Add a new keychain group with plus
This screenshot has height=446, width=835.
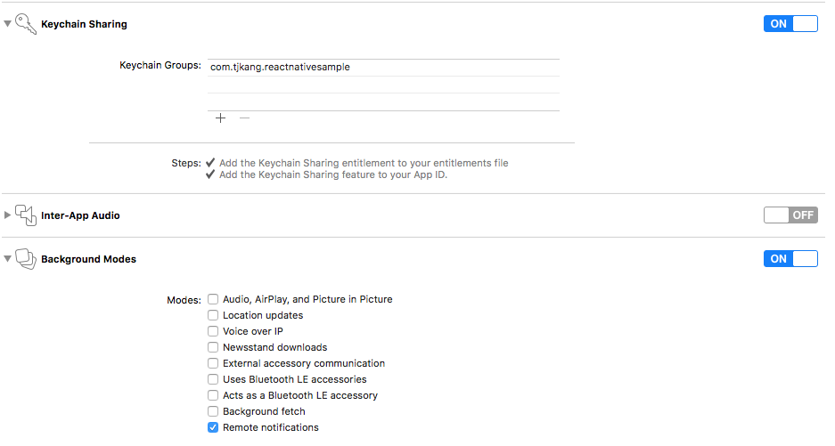coord(220,118)
